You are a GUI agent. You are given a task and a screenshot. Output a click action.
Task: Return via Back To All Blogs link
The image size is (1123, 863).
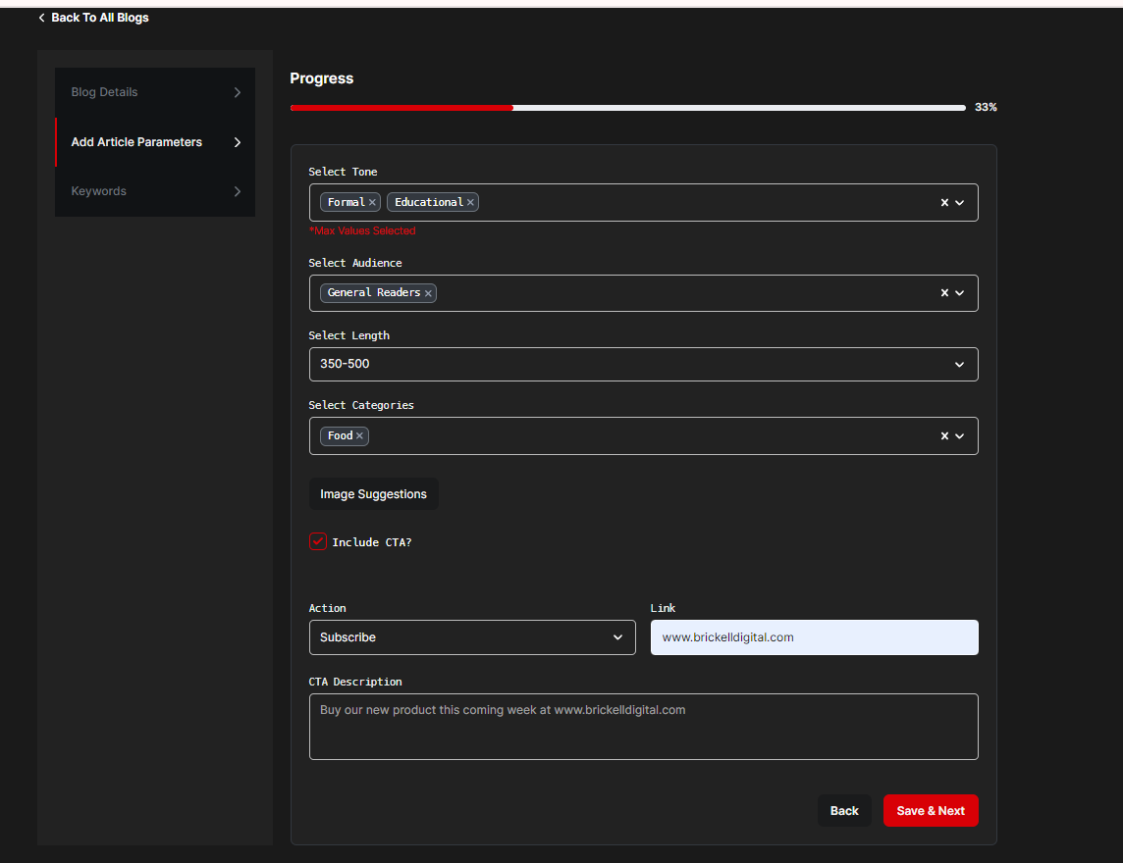point(99,18)
